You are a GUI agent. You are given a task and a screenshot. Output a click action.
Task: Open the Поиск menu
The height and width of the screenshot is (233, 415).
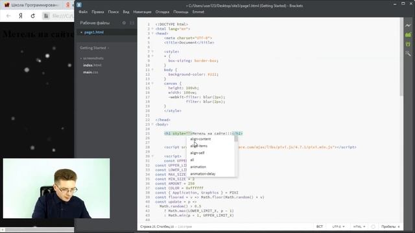pyautogui.click(x=113, y=12)
